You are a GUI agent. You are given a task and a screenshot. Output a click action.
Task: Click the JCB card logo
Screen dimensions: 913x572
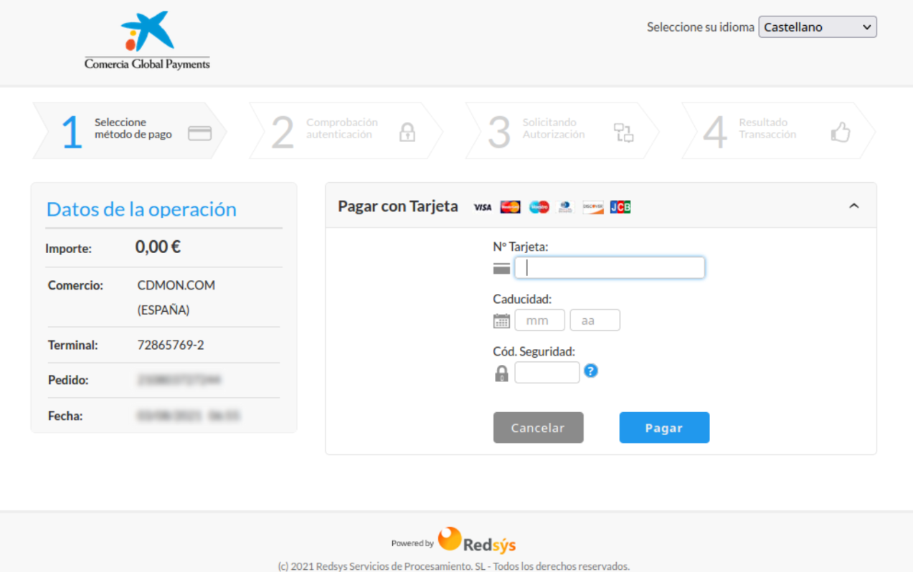pos(620,207)
